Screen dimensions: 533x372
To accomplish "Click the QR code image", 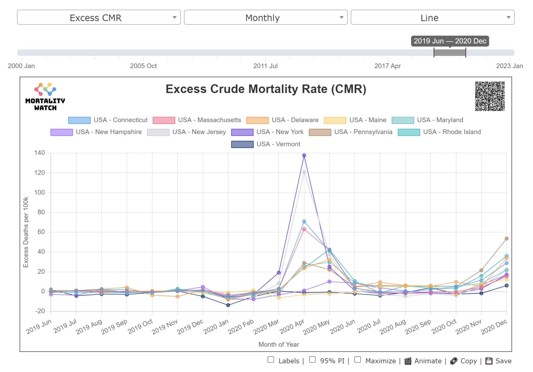I will point(490,96).
